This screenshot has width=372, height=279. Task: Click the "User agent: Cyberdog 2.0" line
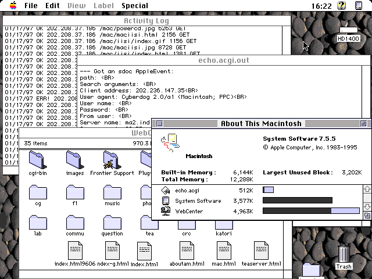pyautogui.click(x=163, y=97)
